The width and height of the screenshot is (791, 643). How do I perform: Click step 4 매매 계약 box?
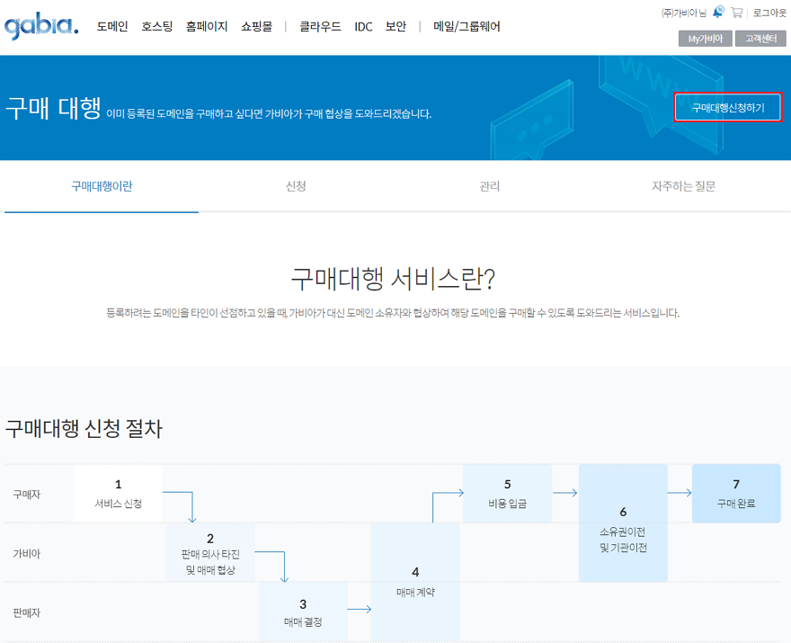[415, 582]
